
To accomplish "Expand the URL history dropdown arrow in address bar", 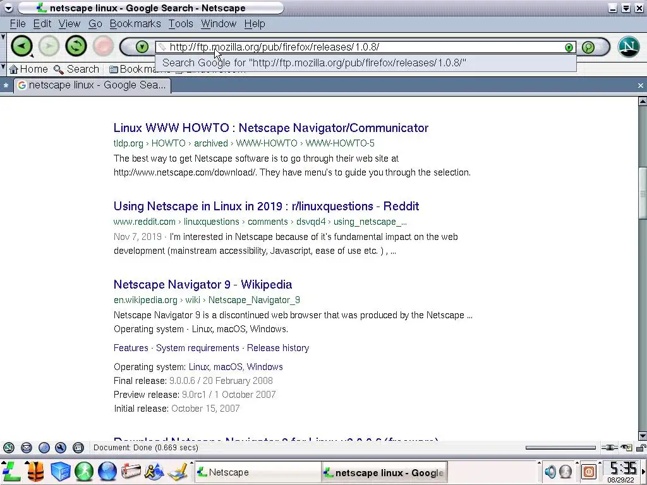I will pyautogui.click(x=569, y=47).
